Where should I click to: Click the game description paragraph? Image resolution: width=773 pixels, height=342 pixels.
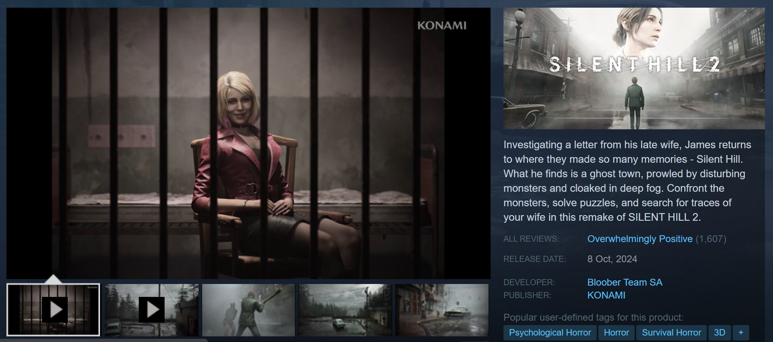tap(627, 181)
